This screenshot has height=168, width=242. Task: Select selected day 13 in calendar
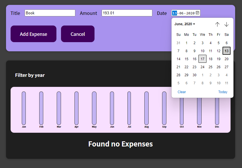227,51
